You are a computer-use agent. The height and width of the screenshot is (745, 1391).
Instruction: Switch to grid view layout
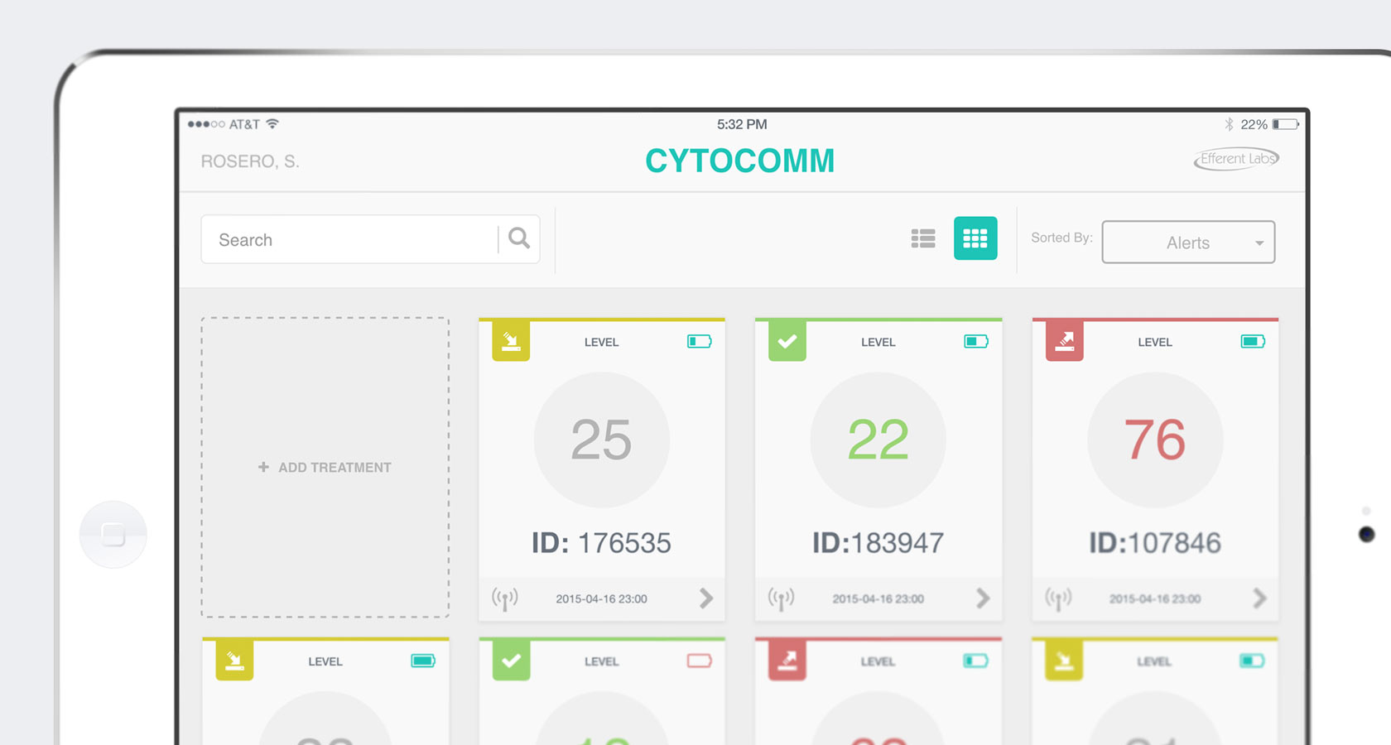coord(975,238)
